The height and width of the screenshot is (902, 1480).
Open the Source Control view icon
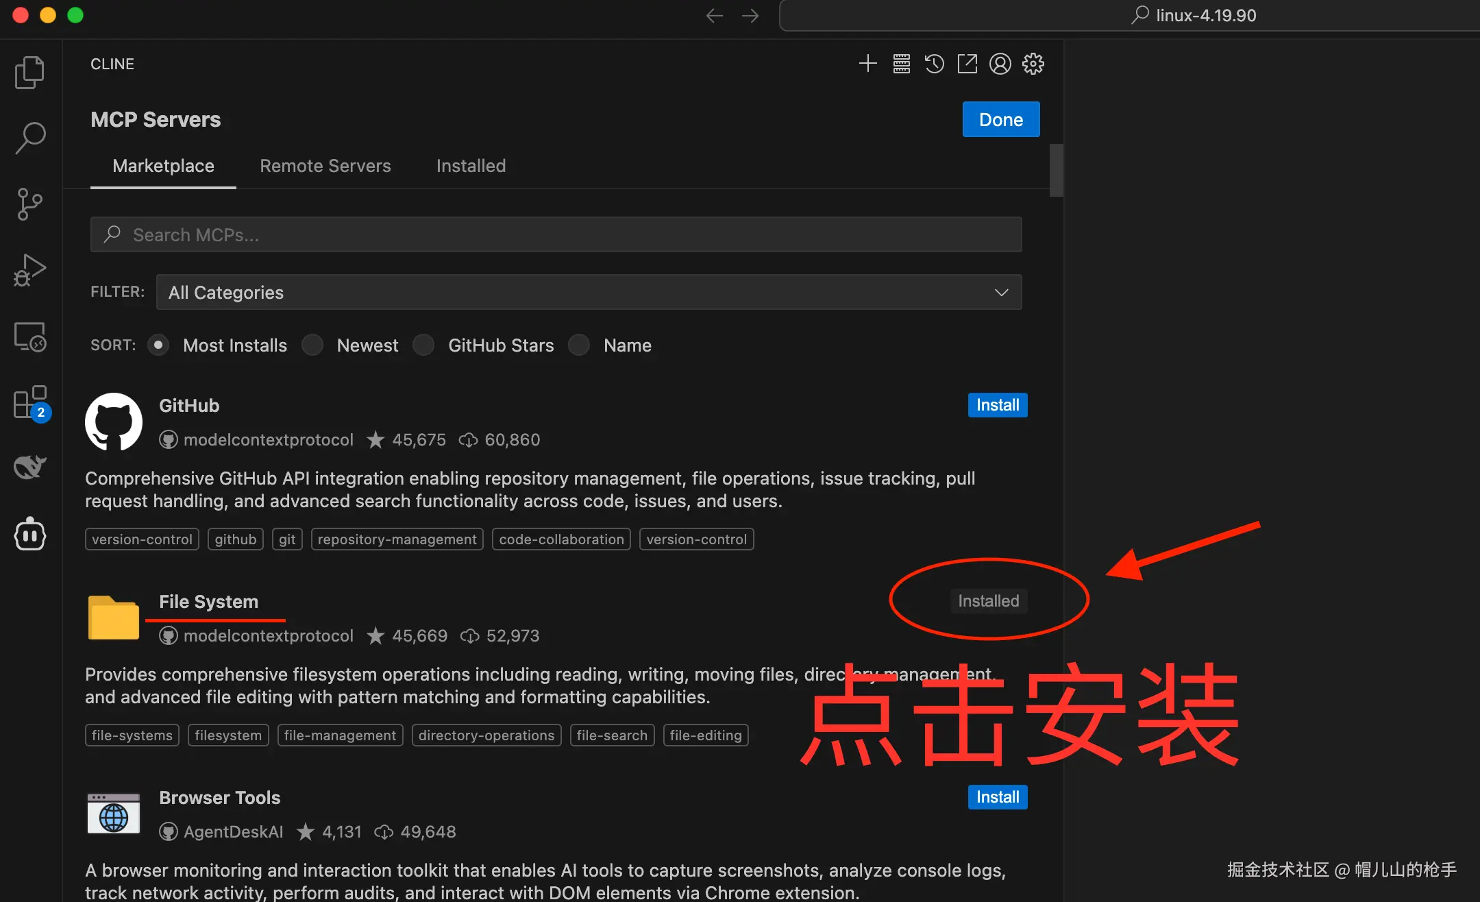click(29, 204)
